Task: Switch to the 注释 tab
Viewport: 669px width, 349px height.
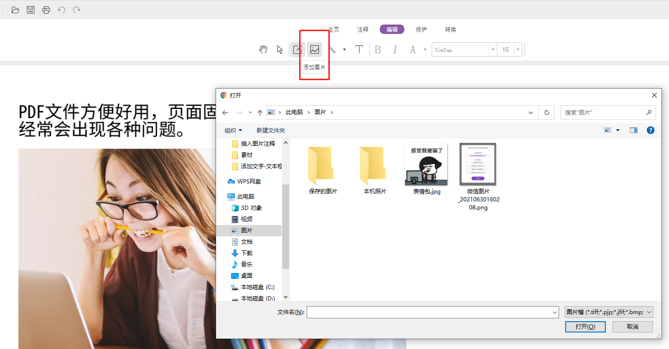Action: click(x=362, y=29)
